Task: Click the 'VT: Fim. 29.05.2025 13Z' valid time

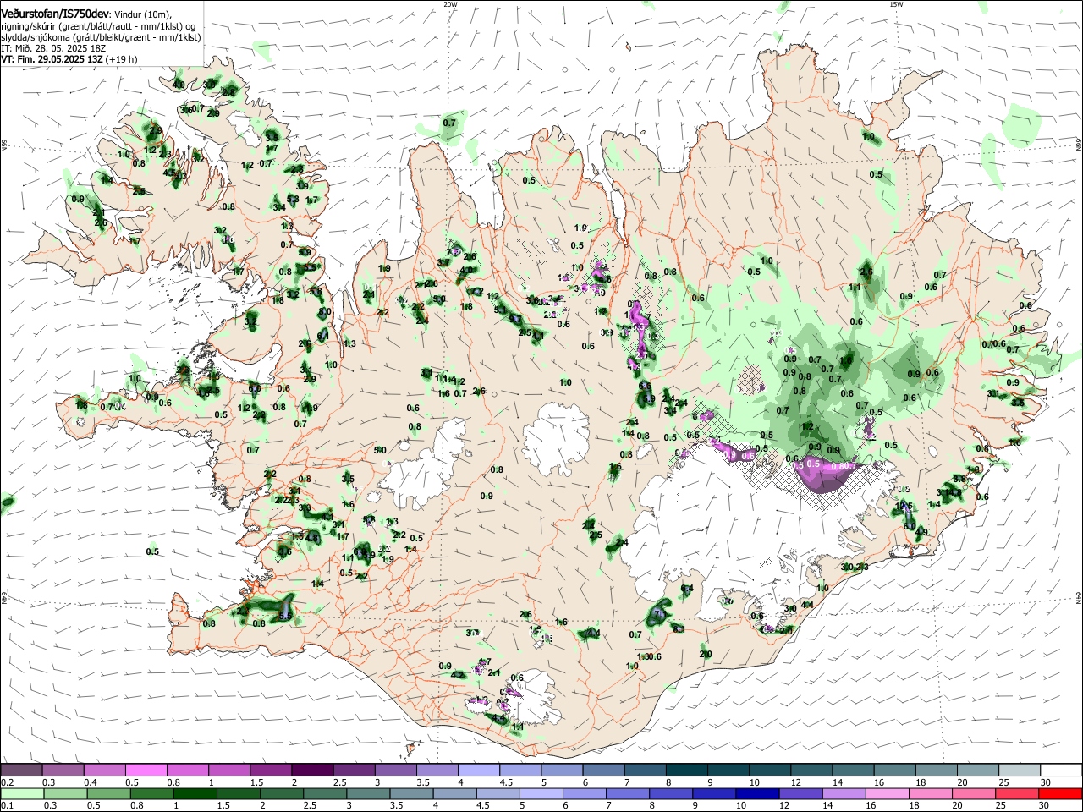Action: (52, 59)
